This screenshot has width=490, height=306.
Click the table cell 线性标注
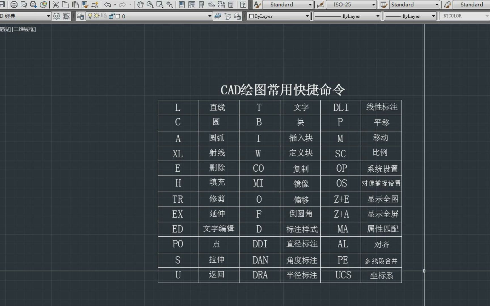[x=382, y=107]
